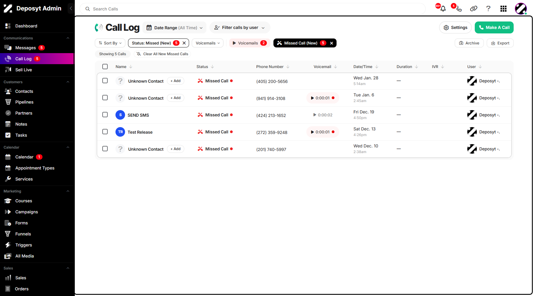Remove Status: Missed (New) filter X
The image size is (534, 296).
[184, 43]
